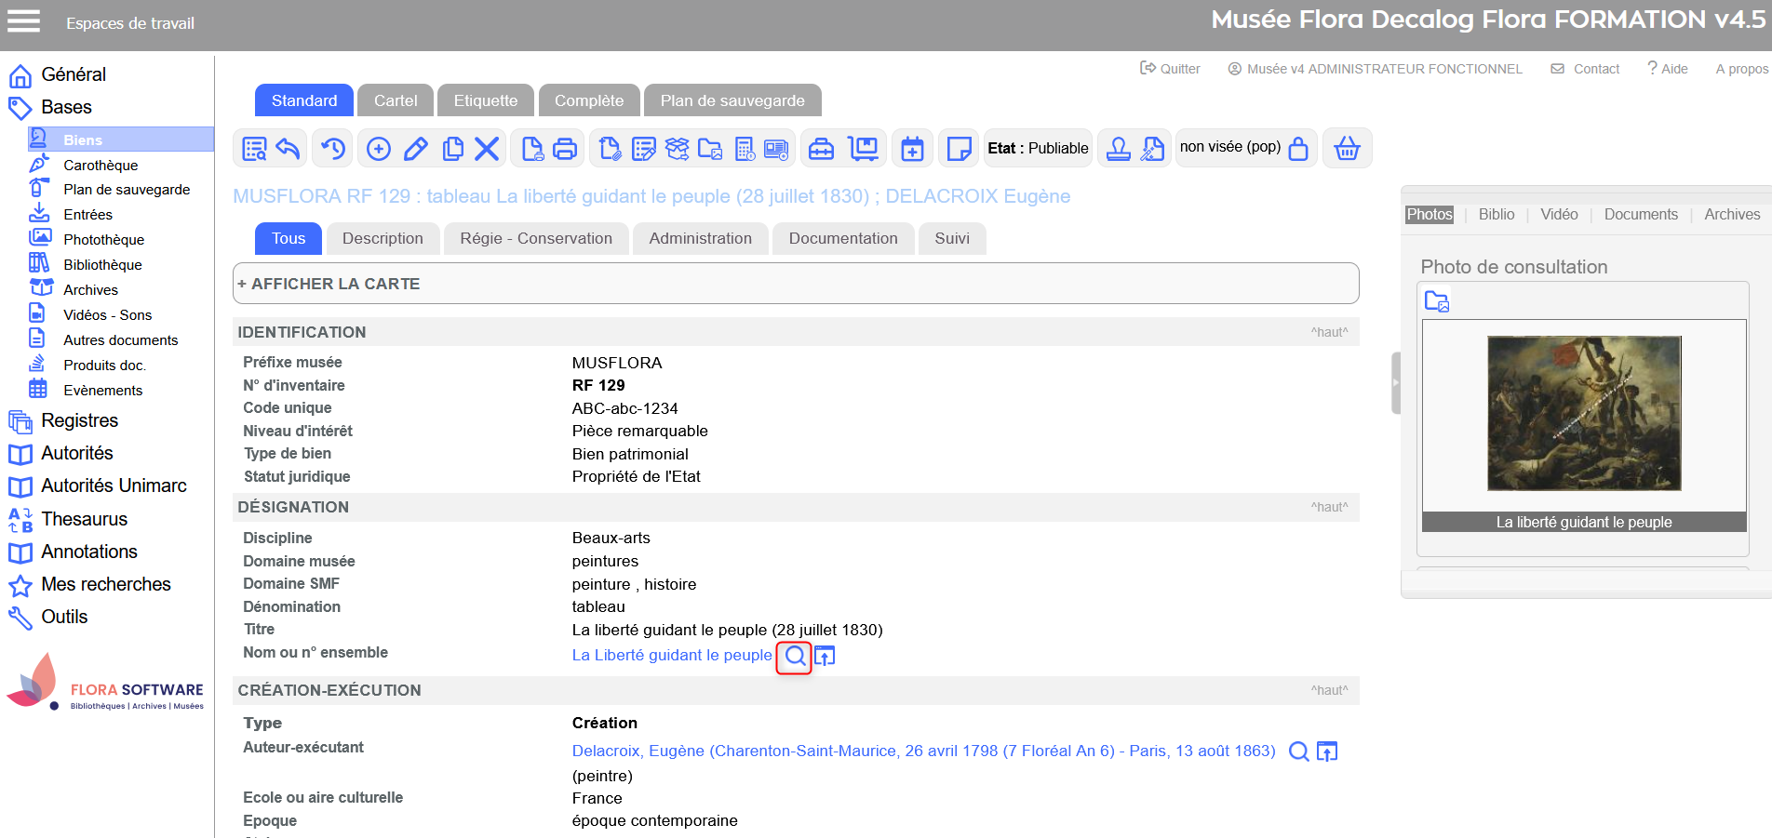Viewport: 1772px width, 838px height.
Task: Delete record using the X icon
Action: point(487,149)
